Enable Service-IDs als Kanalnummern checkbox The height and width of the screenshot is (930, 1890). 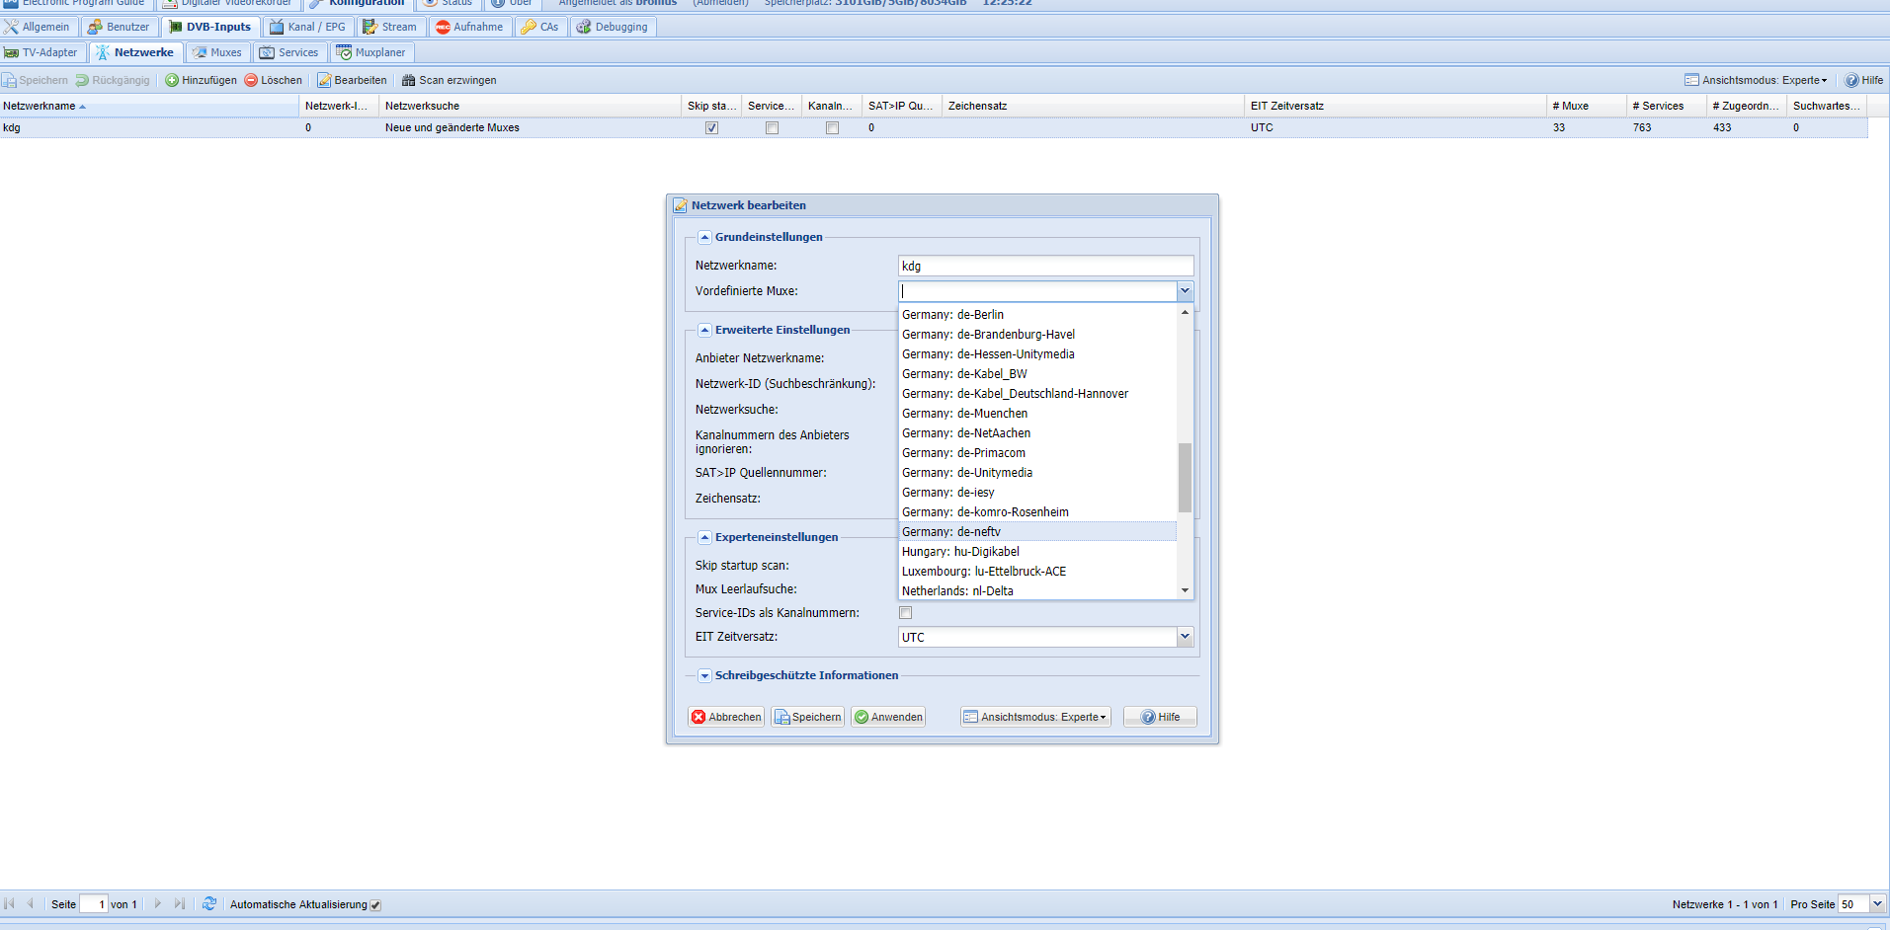905,613
